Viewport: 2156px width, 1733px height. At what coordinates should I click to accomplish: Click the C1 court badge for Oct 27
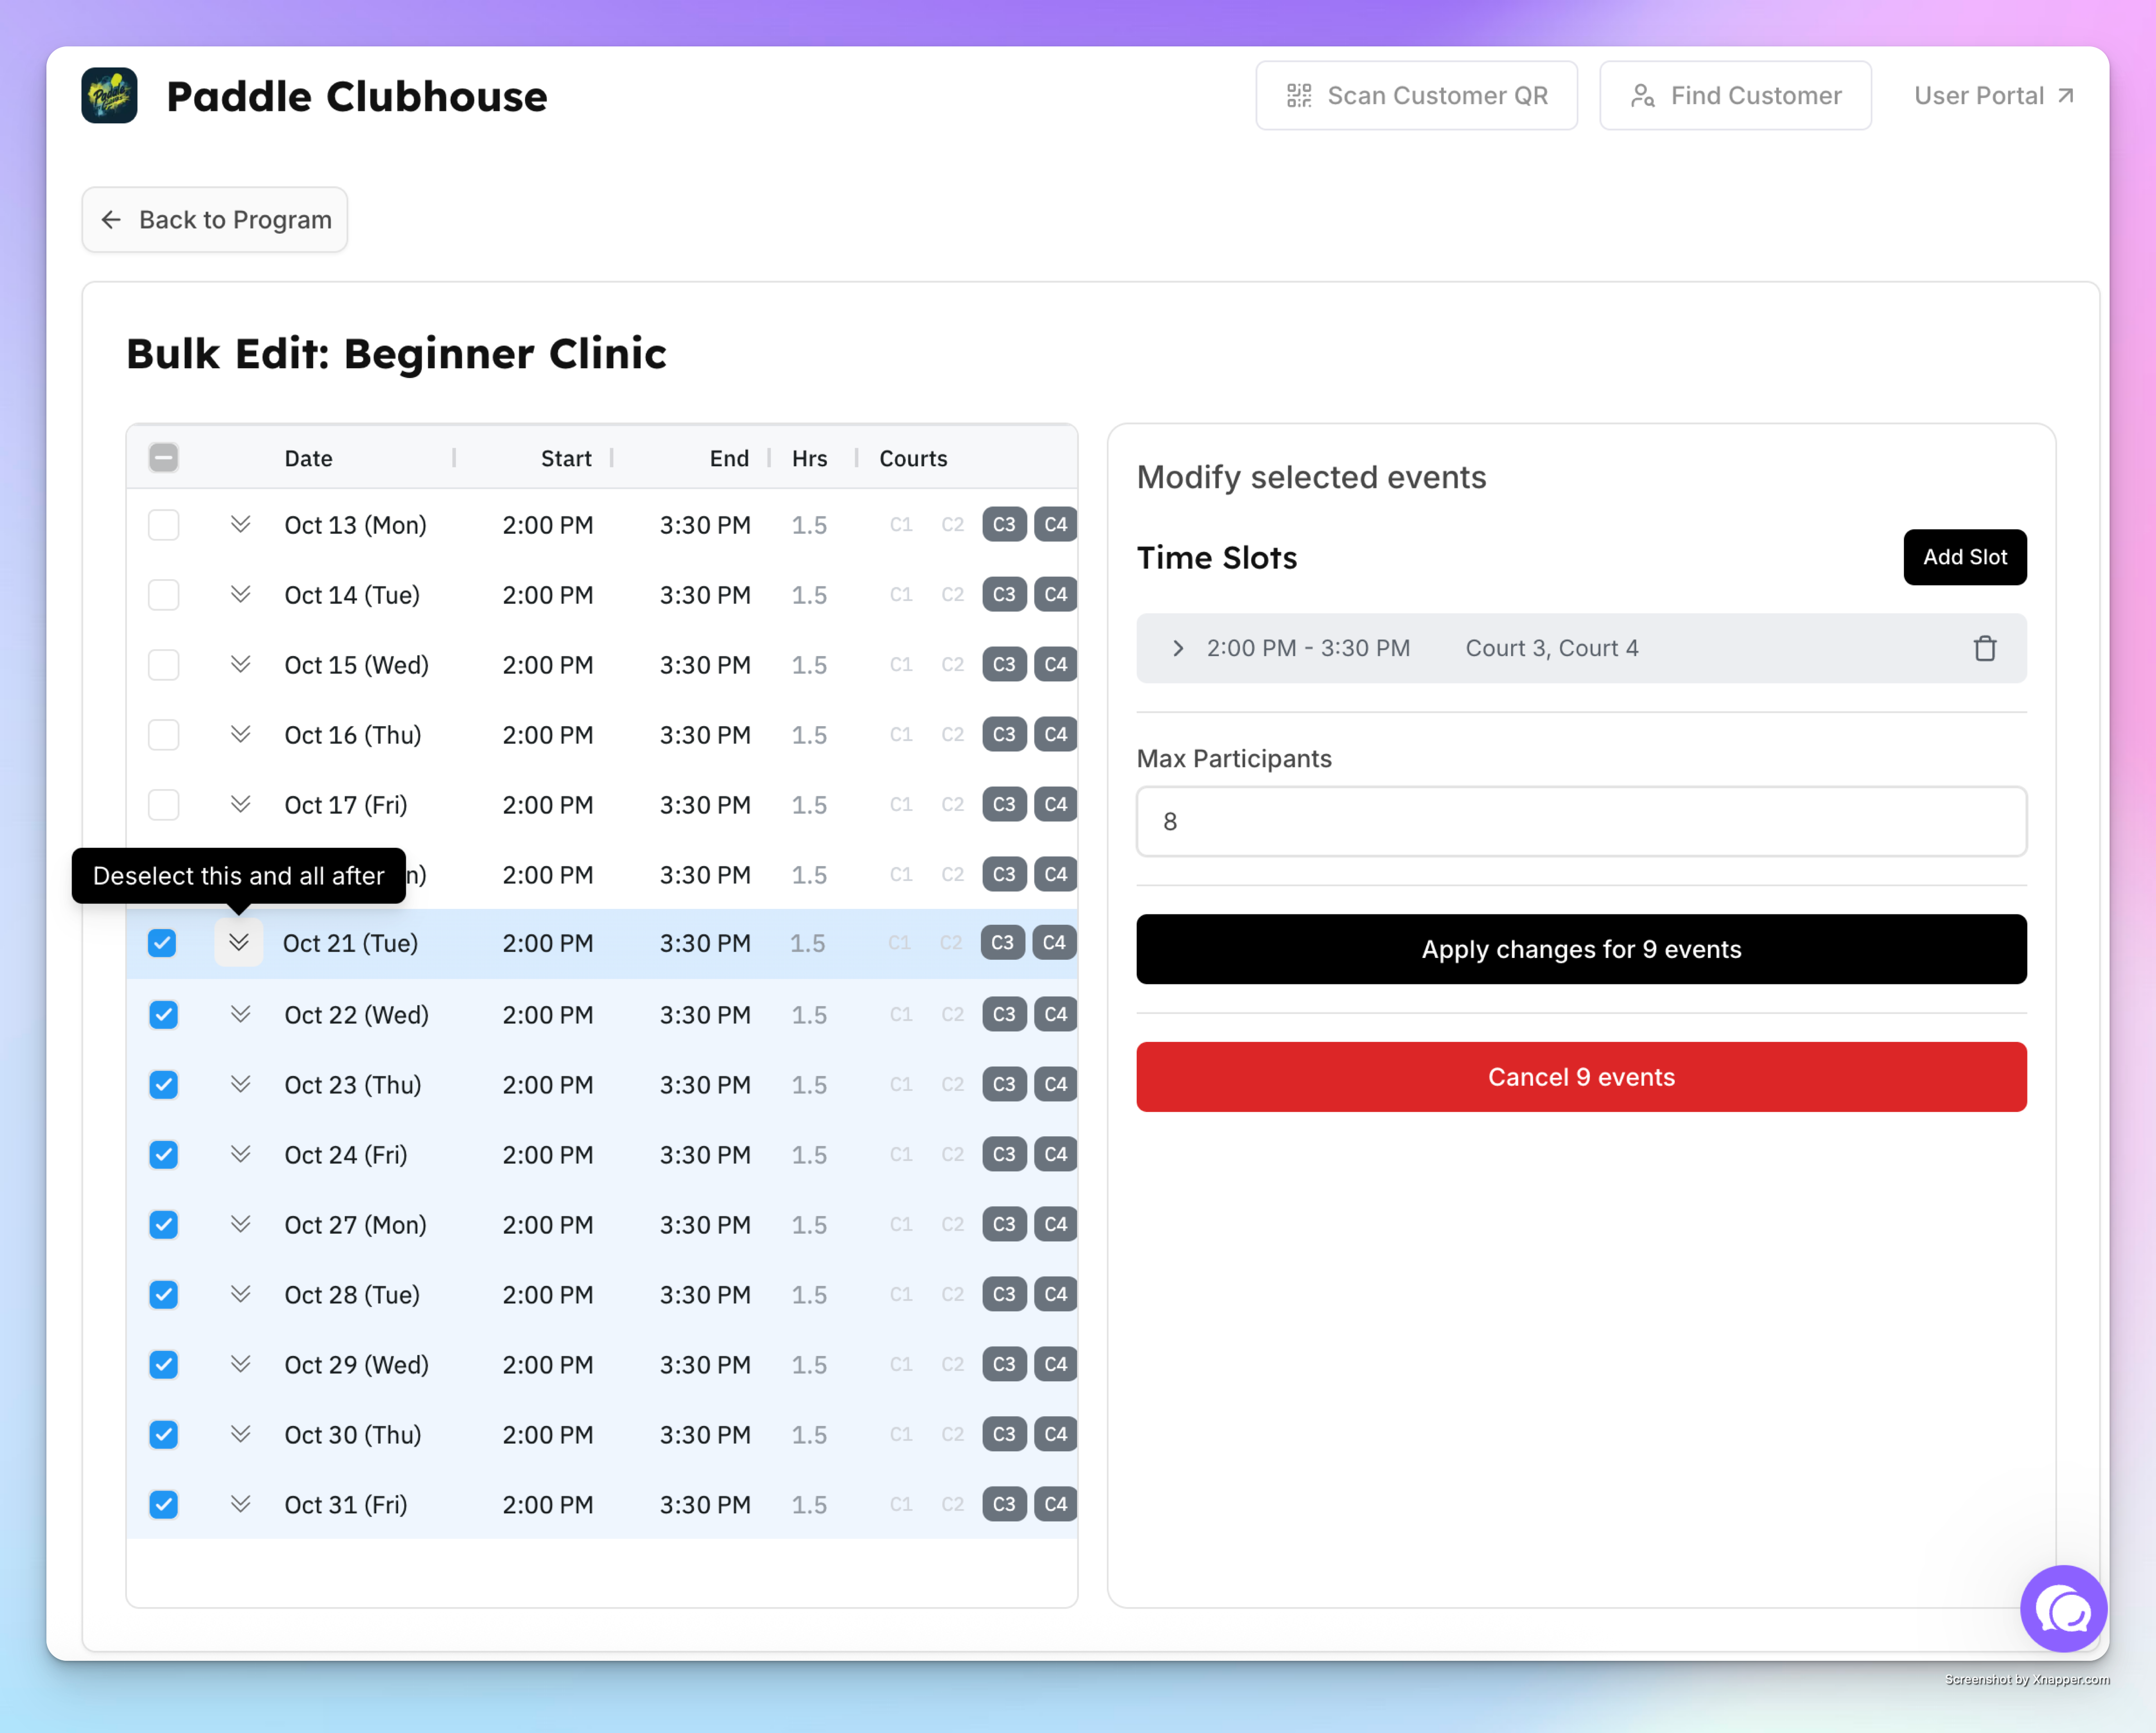pos(901,1224)
